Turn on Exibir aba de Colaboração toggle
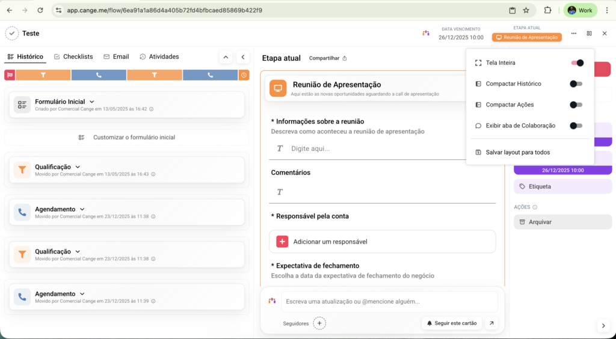This screenshot has height=339, width=616. pos(576,126)
